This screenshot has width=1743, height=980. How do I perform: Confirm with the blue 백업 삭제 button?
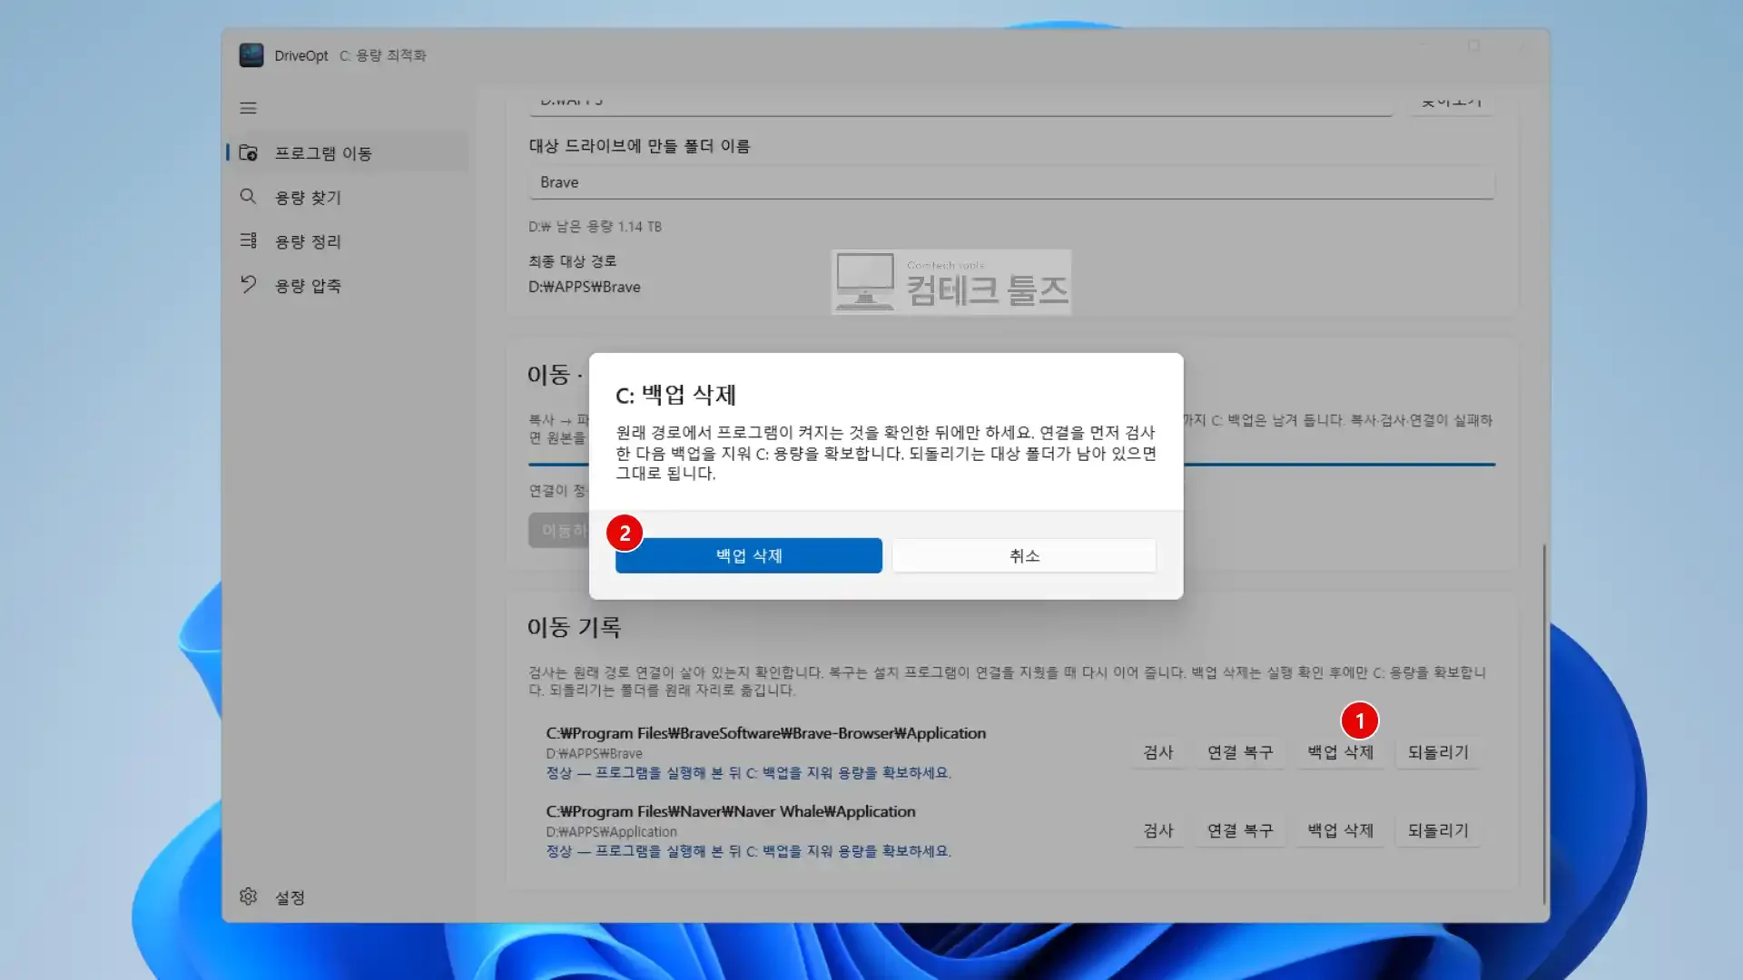tap(748, 555)
